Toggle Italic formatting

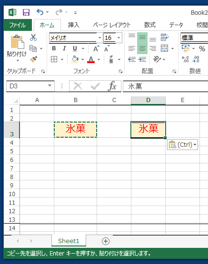coord(64,48)
